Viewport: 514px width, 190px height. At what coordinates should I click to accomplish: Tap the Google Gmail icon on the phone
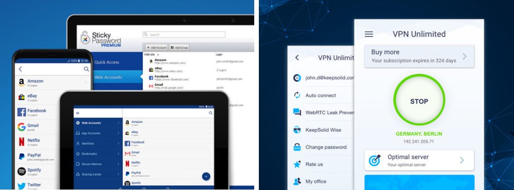pyautogui.click(x=22, y=127)
